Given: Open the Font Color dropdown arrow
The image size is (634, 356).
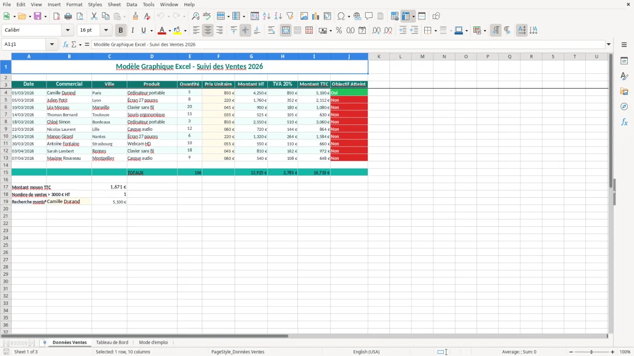Looking at the screenshot, I should (x=170, y=31).
